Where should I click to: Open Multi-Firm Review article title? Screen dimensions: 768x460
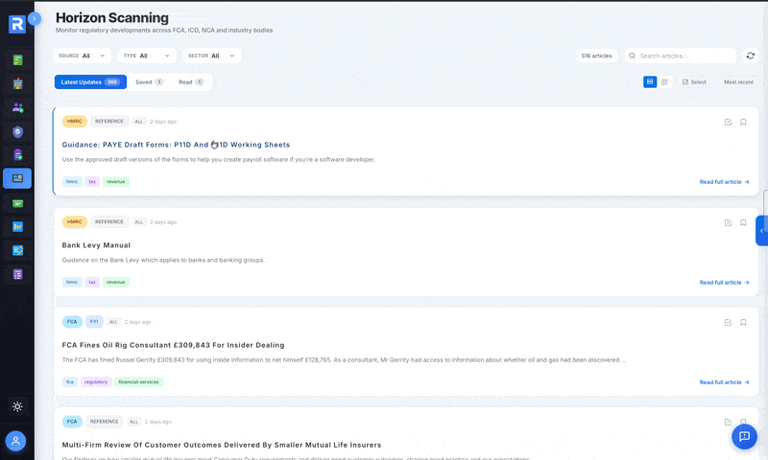tap(222, 445)
